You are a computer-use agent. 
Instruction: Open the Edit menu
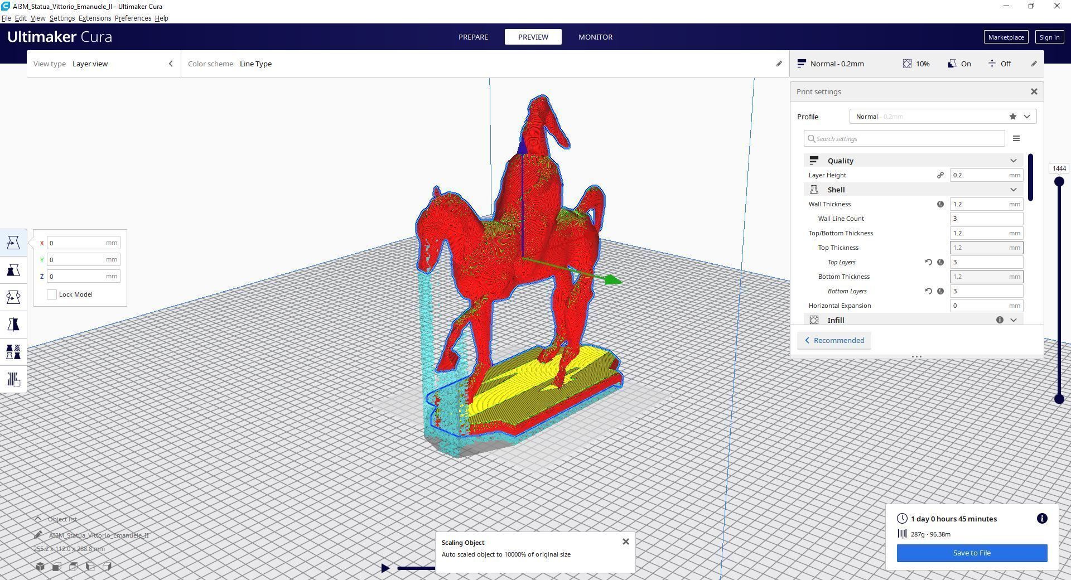click(x=21, y=18)
